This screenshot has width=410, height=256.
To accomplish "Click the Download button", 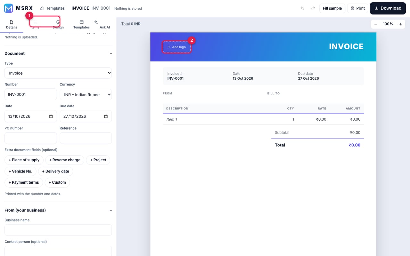I will [x=388, y=8].
